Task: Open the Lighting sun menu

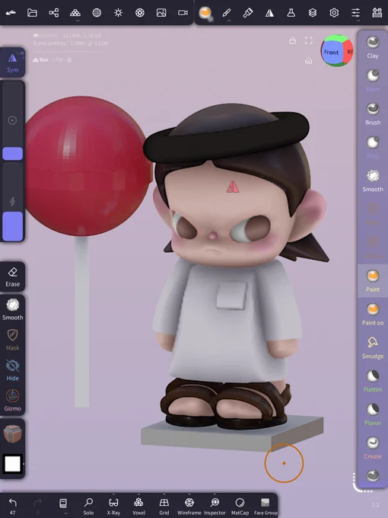Action: tap(118, 13)
